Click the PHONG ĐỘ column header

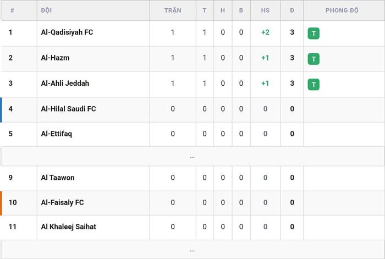pyautogui.click(x=342, y=10)
